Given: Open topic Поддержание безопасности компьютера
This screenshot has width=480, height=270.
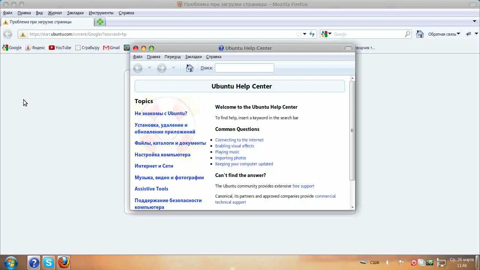Looking at the screenshot, I should (168, 204).
